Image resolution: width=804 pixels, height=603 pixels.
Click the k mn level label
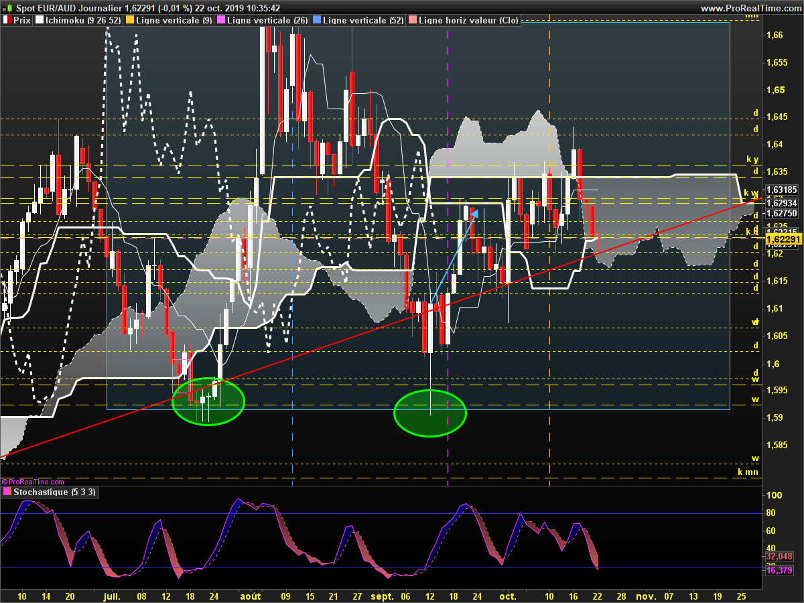click(x=748, y=472)
